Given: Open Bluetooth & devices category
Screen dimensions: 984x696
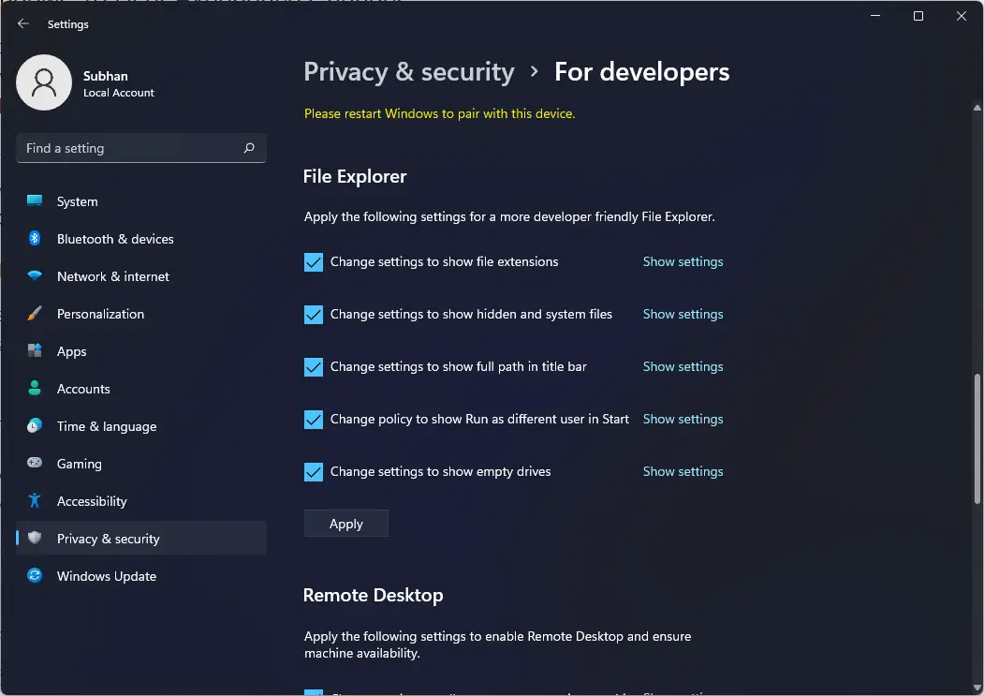Looking at the screenshot, I should (141, 239).
